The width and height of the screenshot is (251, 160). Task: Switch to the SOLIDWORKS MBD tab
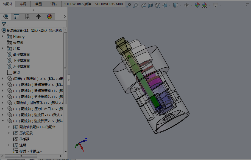(x=109, y=4)
